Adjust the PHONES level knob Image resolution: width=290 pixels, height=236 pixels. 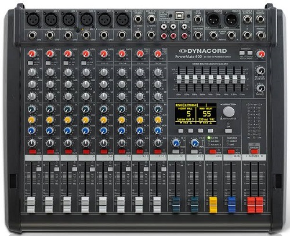[261, 88]
